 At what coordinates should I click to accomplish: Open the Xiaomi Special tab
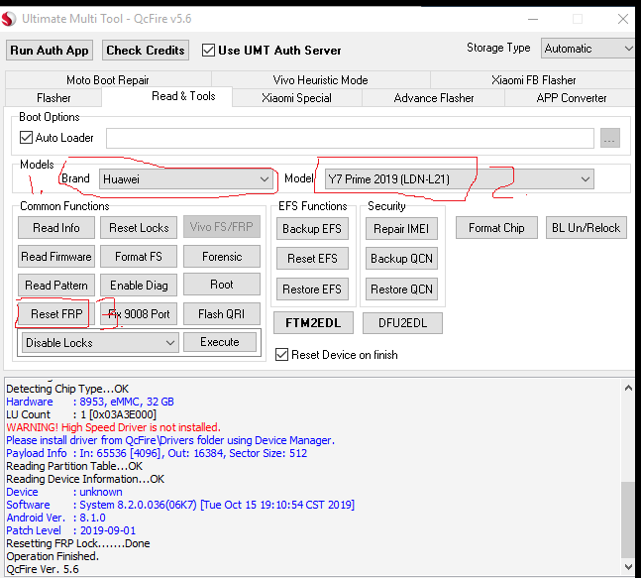coord(297,98)
